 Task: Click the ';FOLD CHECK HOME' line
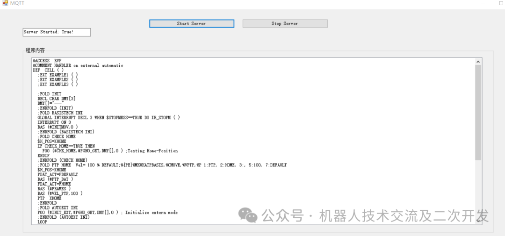click(x=57, y=136)
